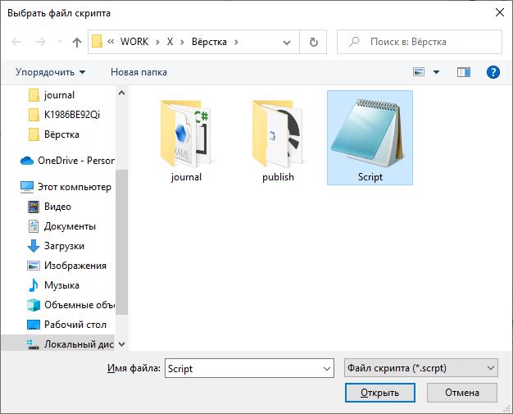Select Вёрстка in the address path

[209, 42]
